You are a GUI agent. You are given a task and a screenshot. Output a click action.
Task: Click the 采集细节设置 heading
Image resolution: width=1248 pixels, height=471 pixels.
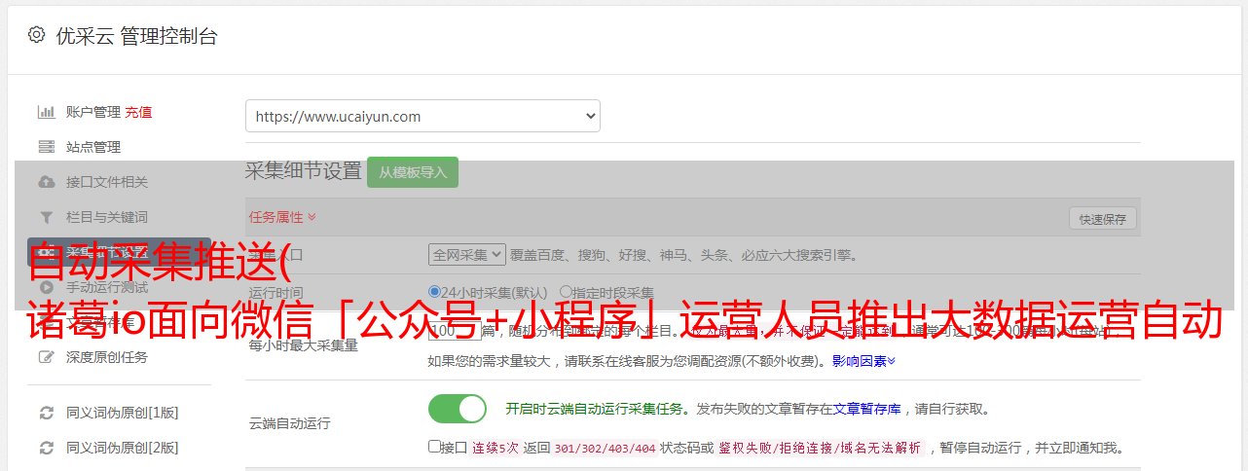pyautogui.click(x=304, y=171)
